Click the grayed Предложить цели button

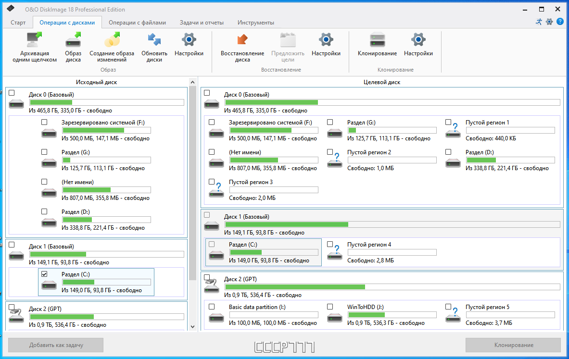[288, 47]
